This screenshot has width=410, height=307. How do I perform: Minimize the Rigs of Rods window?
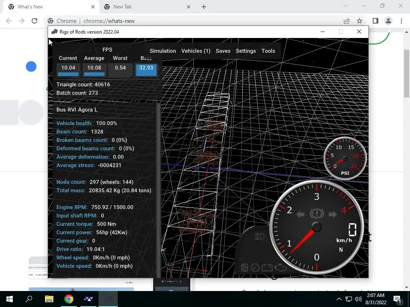point(323,32)
